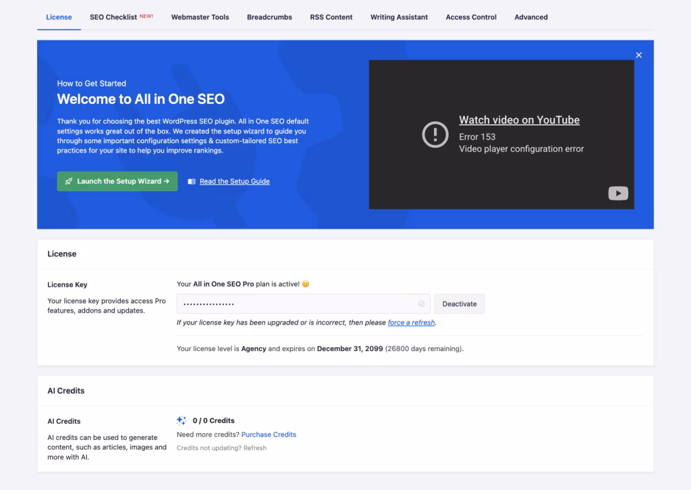Click the checkmark icon inside the license field

[421, 304]
